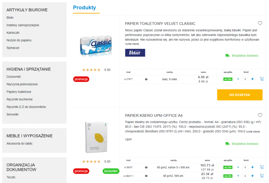Click cart icon for product A.36037.1

262,176
